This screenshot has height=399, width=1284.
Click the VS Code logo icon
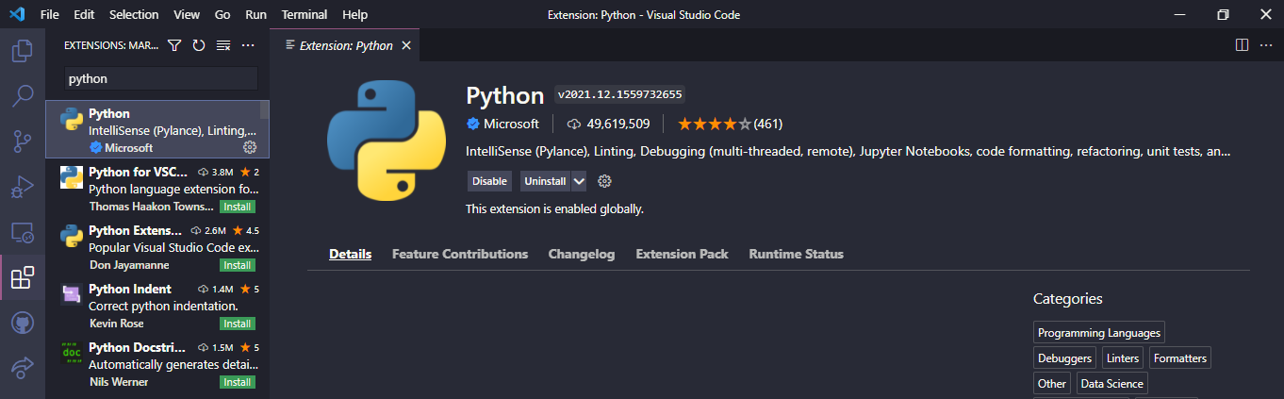coord(19,14)
